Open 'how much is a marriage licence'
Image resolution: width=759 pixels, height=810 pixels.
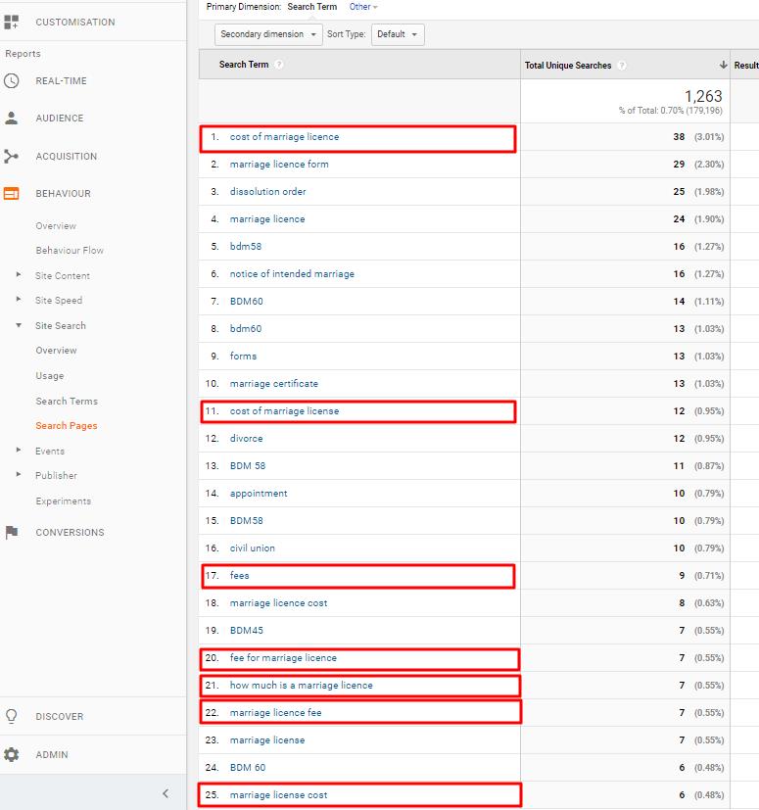[302, 685]
